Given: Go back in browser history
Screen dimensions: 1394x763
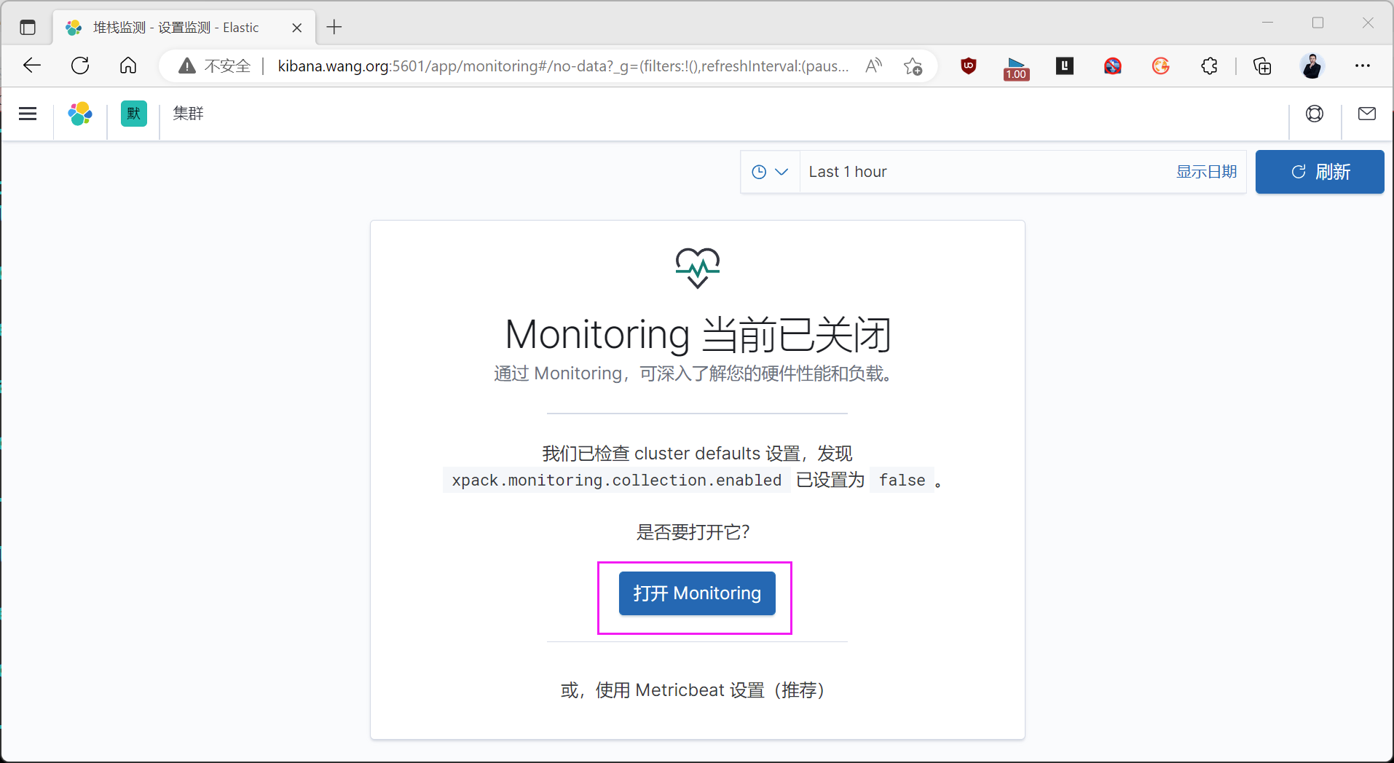Looking at the screenshot, I should (32, 66).
